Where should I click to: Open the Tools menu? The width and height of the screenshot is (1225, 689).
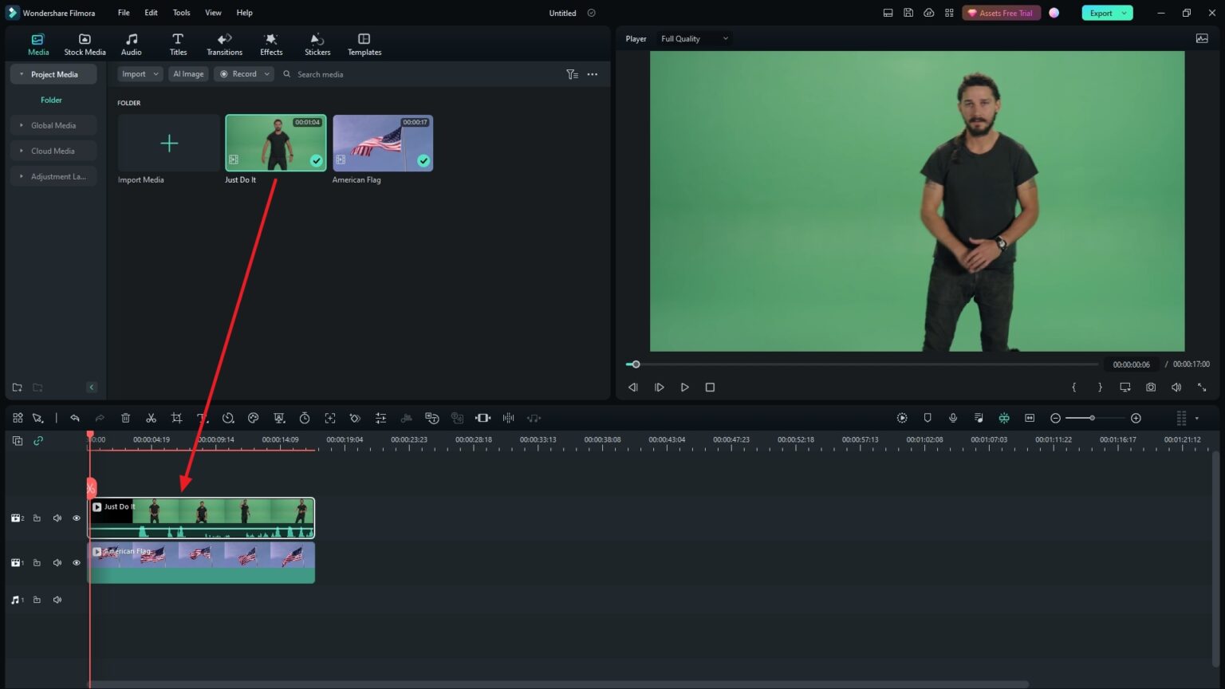coord(181,13)
